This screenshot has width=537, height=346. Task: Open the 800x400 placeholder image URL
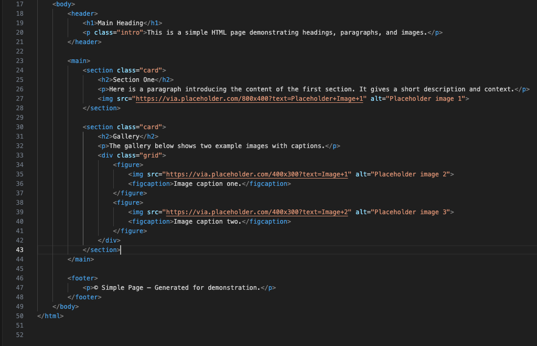[x=249, y=99]
